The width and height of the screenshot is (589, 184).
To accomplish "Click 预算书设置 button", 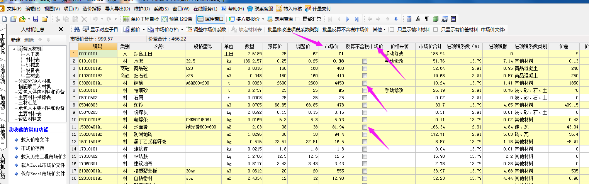I will (177, 19).
